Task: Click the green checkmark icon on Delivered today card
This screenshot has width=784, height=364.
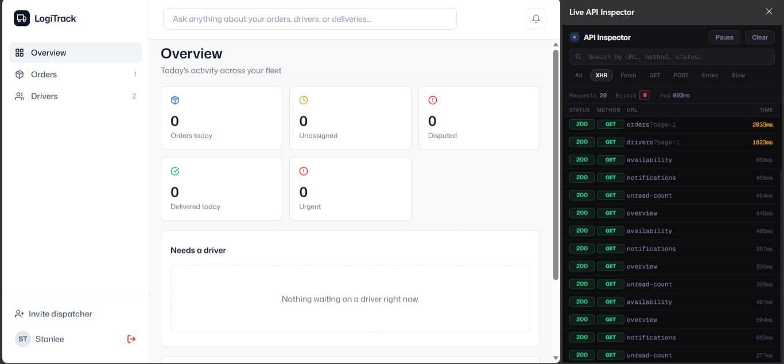Action: click(x=175, y=171)
